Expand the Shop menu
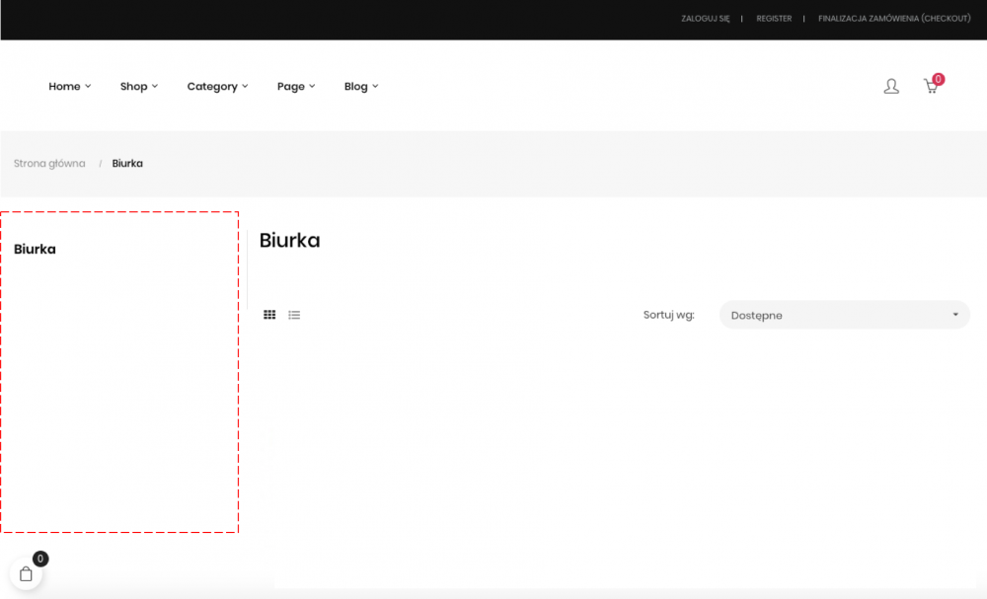Image resolution: width=987 pixels, height=599 pixels. [x=138, y=87]
